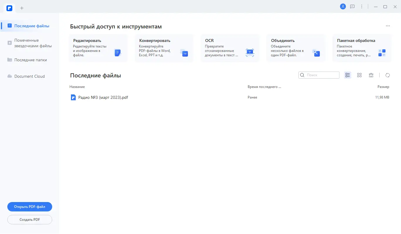
Task: Switch to list view
Action: [348, 75]
